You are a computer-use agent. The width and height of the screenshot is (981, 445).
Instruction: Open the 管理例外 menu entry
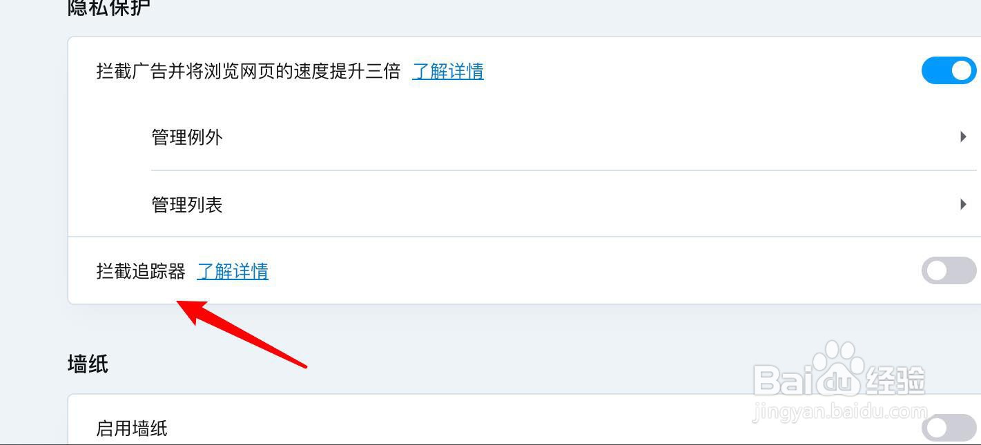[x=563, y=137]
